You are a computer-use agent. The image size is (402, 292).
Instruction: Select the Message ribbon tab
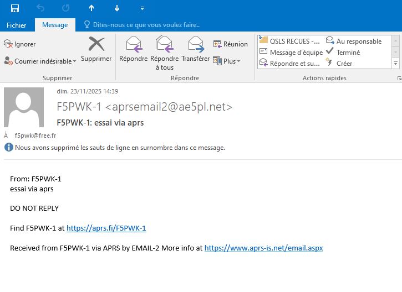click(x=55, y=25)
